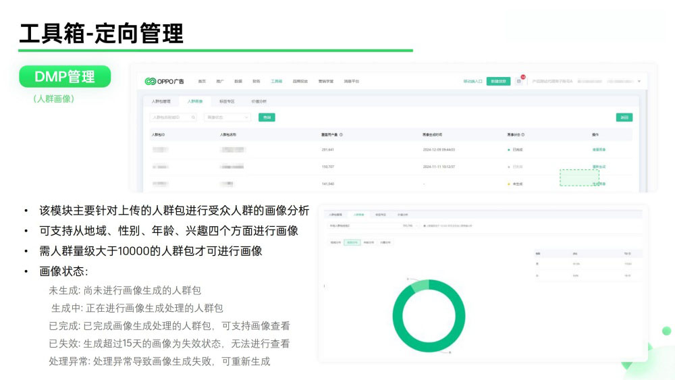Switch to 标签专区 tab in lower screenshot

[x=381, y=215]
